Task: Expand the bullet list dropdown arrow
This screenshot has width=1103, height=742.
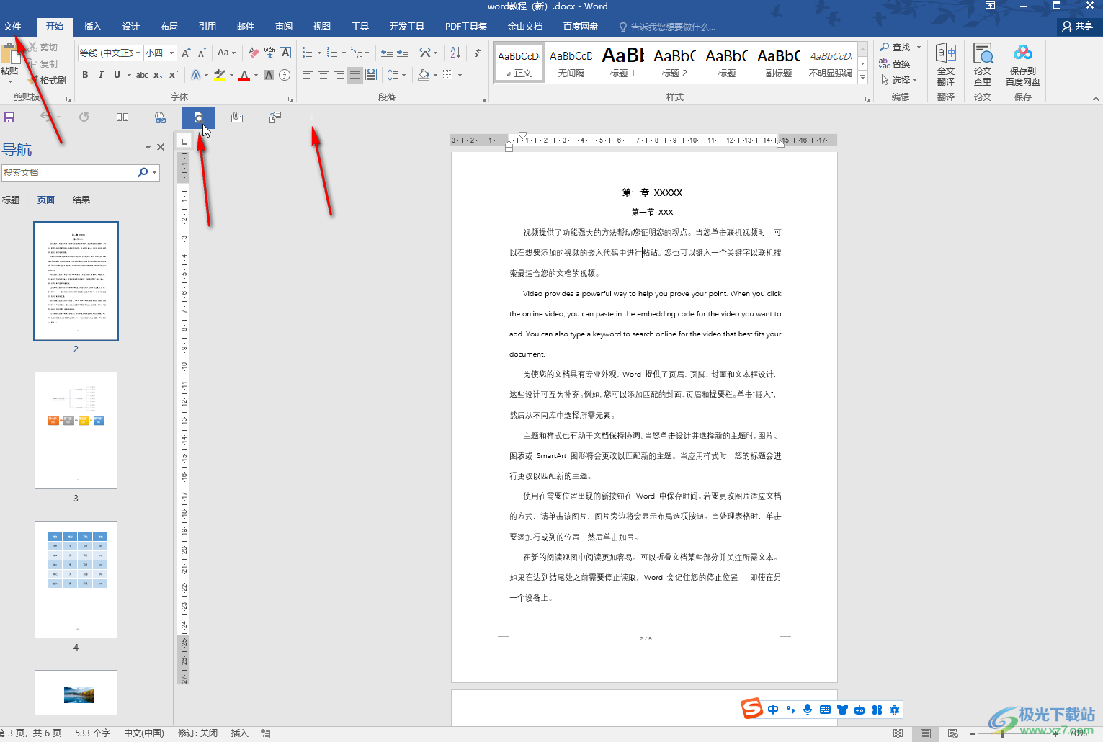Action: 319,53
